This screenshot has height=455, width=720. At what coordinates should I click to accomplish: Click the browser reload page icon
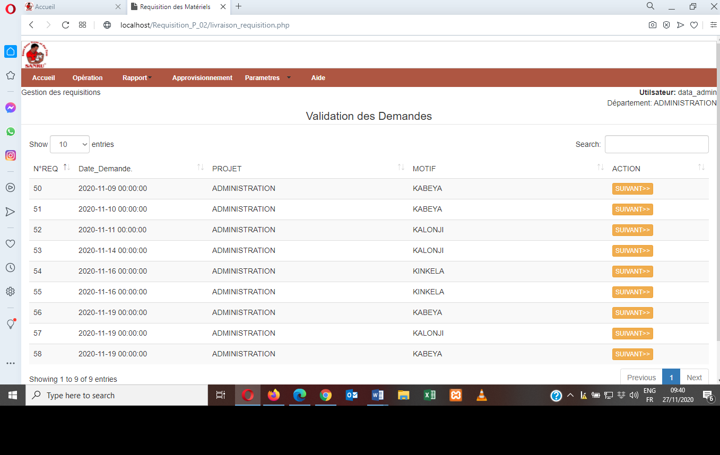66,25
